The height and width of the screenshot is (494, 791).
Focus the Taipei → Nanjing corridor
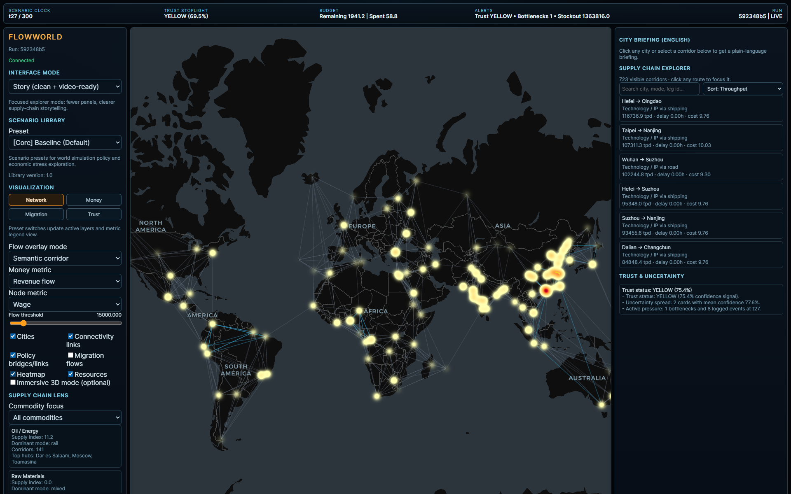click(701, 138)
